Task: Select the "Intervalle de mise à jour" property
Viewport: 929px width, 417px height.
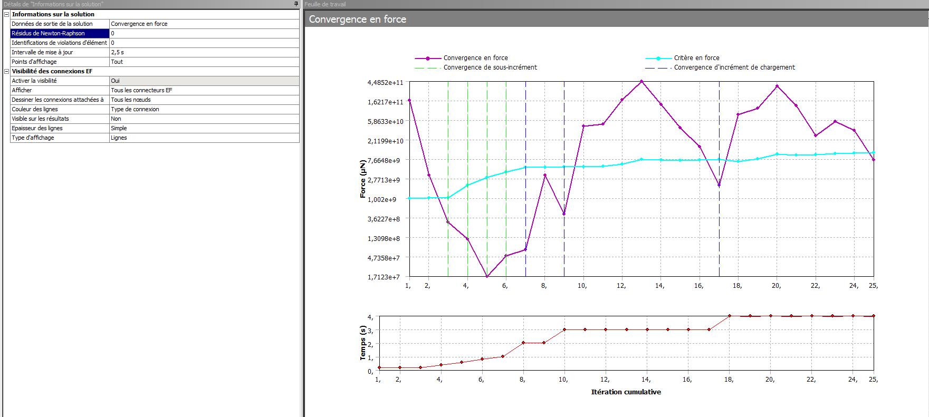Action: (60, 52)
